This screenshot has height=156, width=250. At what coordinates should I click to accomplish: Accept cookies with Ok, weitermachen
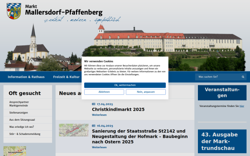tap(125, 85)
